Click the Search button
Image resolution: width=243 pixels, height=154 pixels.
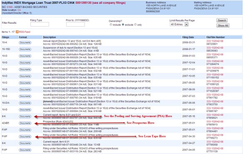point(222,20)
